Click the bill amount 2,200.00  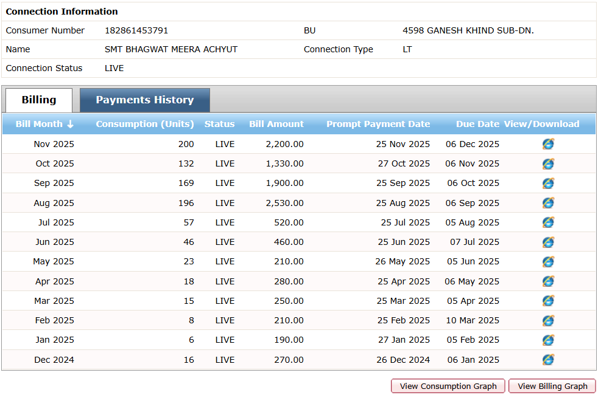285,144
